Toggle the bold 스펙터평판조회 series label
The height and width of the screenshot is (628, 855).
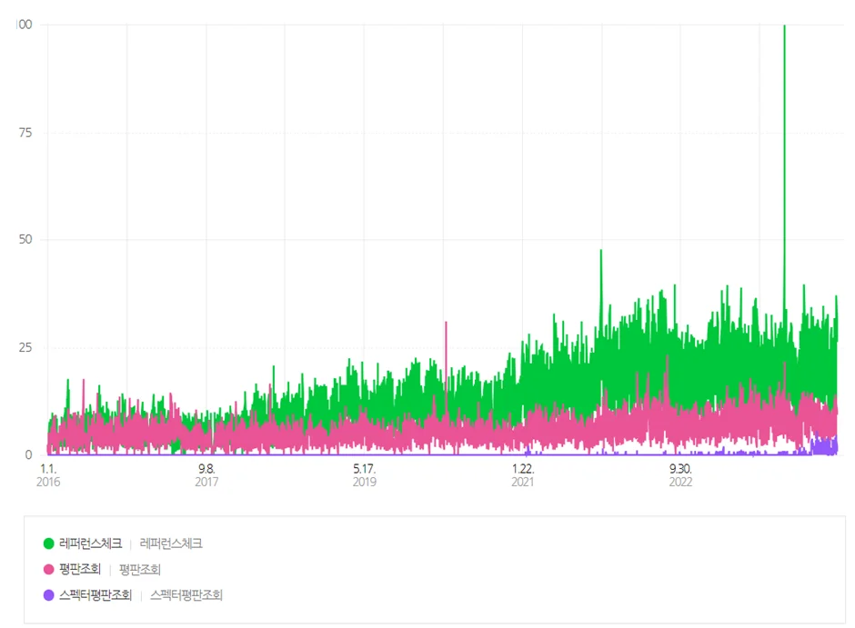pyautogui.click(x=96, y=595)
